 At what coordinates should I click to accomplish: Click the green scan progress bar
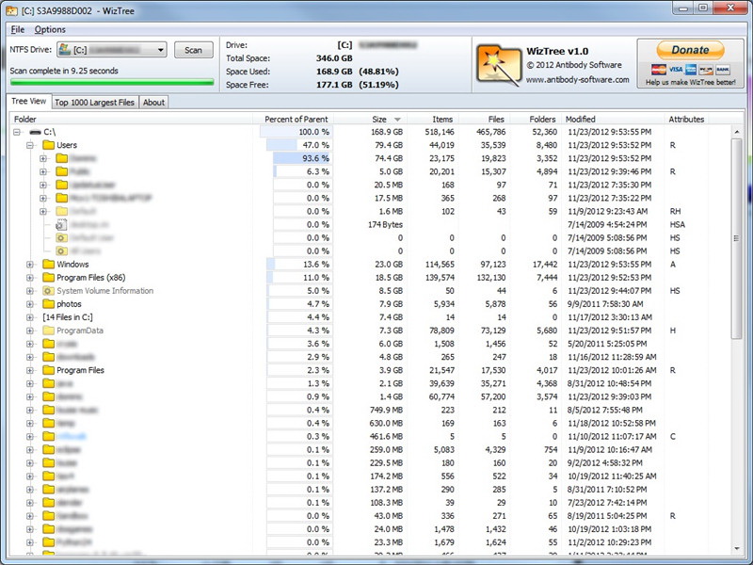tap(112, 82)
